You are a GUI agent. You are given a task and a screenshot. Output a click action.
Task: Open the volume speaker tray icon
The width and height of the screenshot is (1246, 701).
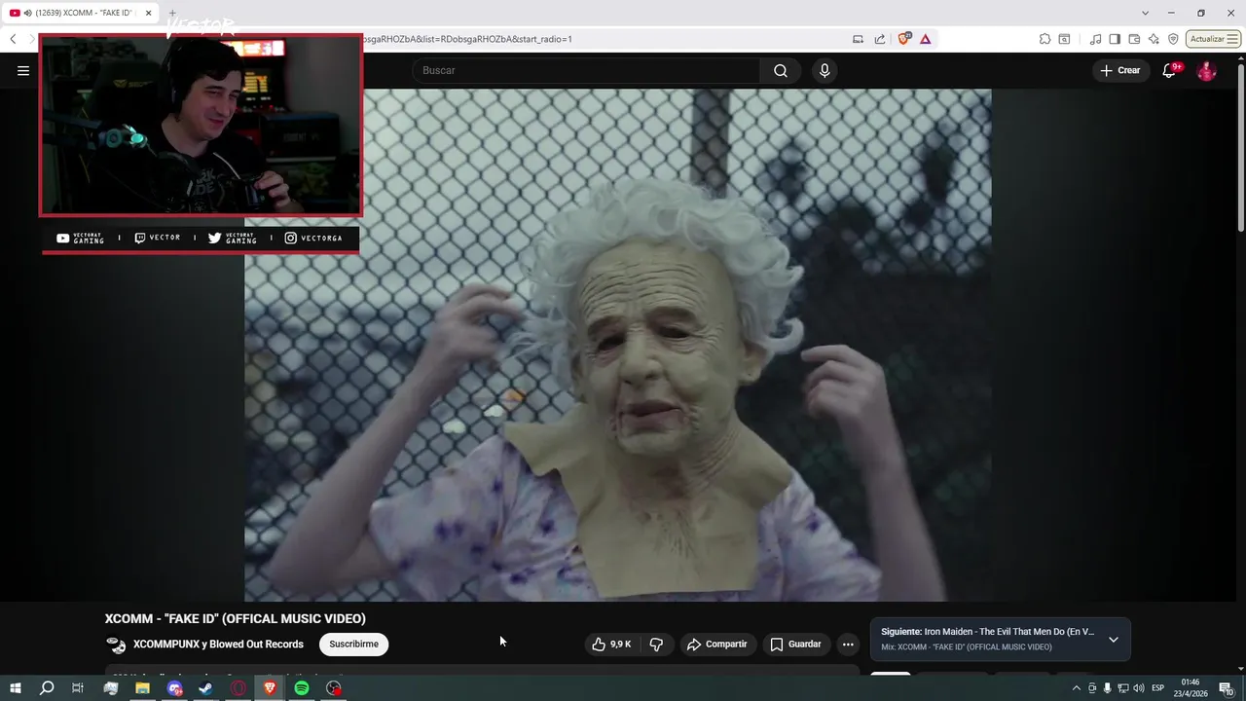click(x=1138, y=688)
